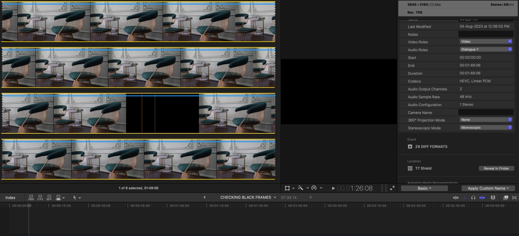Open the overwrite edit options dropdown arrow
The height and width of the screenshot is (236, 519).
(x=64, y=197)
